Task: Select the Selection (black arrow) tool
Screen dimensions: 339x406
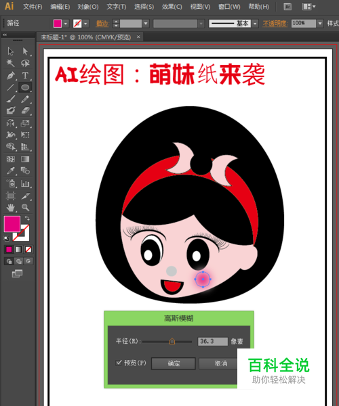Action: pyautogui.click(x=10, y=51)
